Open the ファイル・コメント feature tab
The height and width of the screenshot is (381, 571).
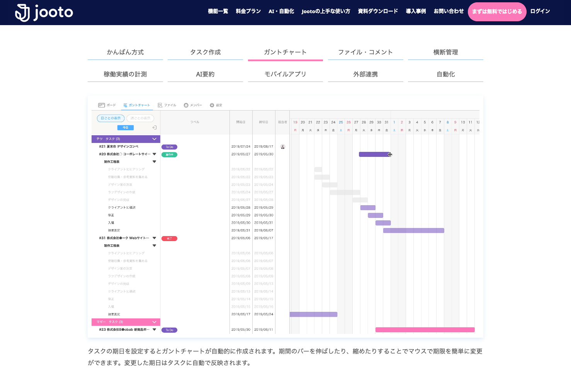pyautogui.click(x=365, y=52)
